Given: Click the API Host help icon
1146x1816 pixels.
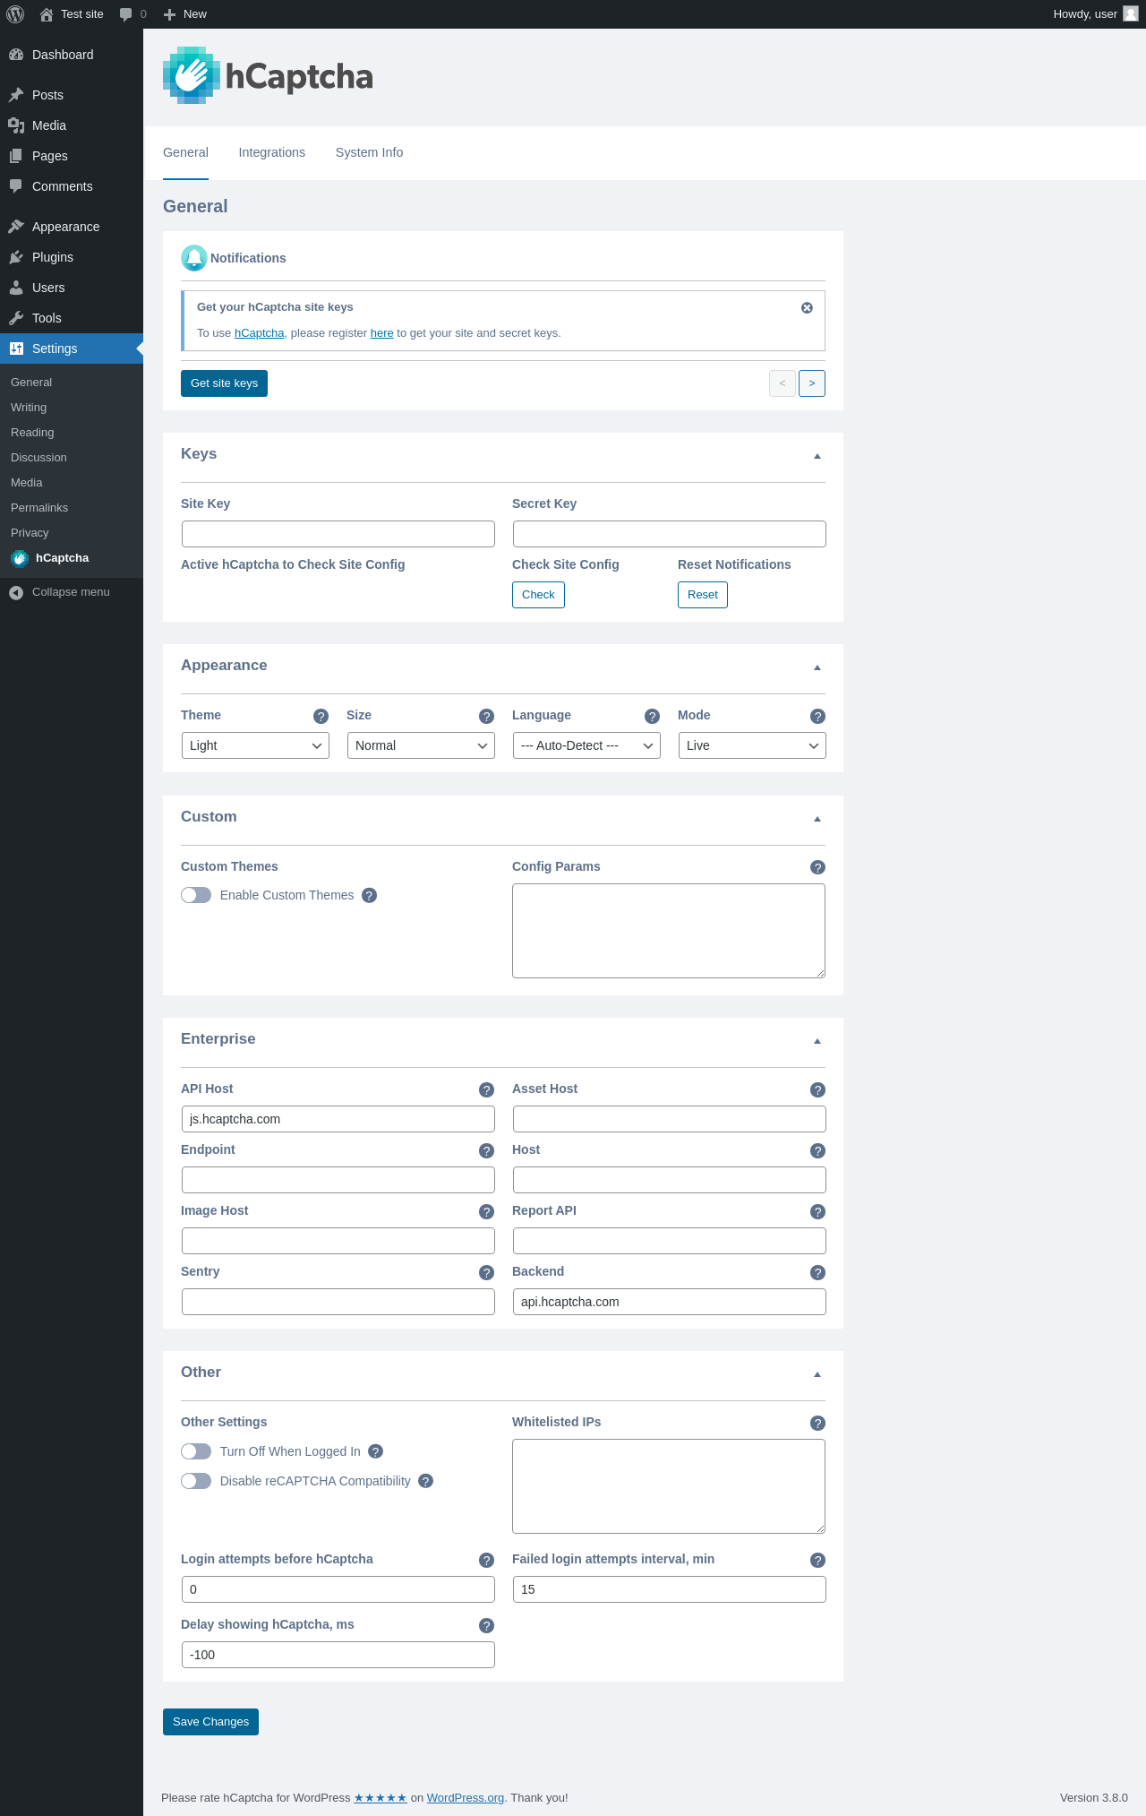Looking at the screenshot, I should 486,1089.
